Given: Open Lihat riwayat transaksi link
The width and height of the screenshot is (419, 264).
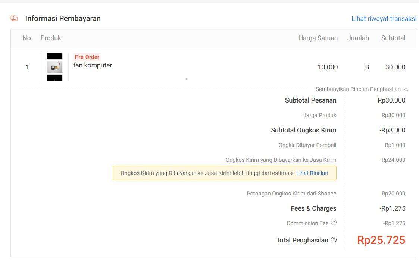Looking at the screenshot, I should point(384,18).
